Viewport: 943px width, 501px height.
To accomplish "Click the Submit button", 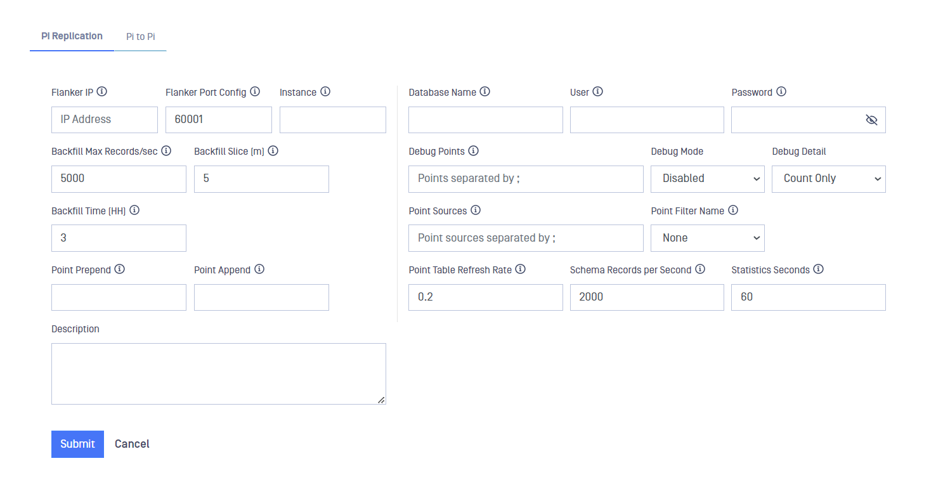I will click(x=77, y=444).
